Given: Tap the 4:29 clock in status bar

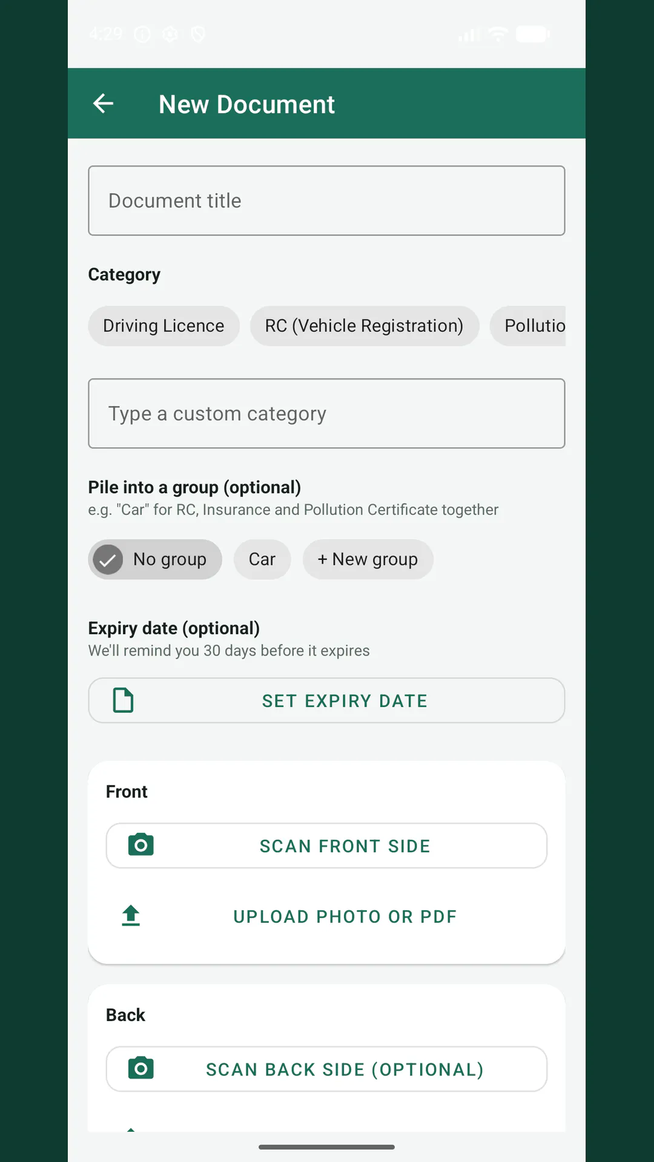Looking at the screenshot, I should tap(106, 34).
